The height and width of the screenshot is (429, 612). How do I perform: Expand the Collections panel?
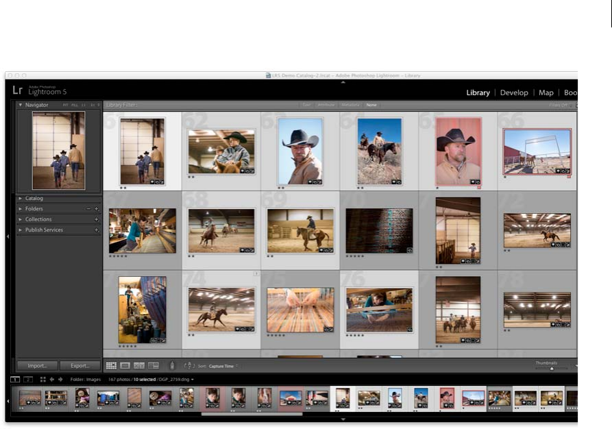click(x=21, y=219)
